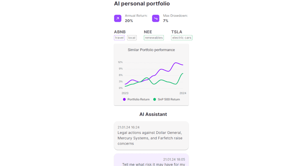Click the Similar Portfolio performance chart title
The width and height of the screenshot is (302, 166).
(x=151, y=50)
